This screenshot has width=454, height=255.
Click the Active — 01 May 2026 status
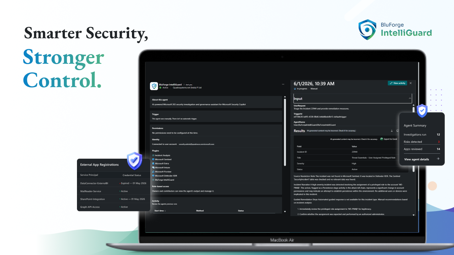click(x=133, y=199)
